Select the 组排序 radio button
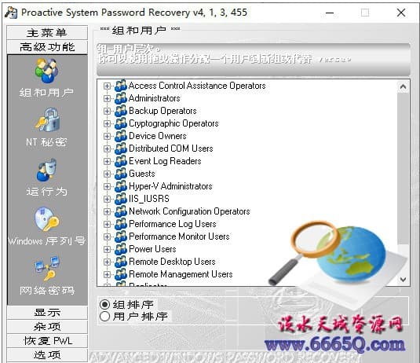 pos(104,304)
